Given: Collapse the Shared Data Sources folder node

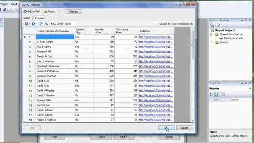Looking at the screenshot, I should click(211, 35).
